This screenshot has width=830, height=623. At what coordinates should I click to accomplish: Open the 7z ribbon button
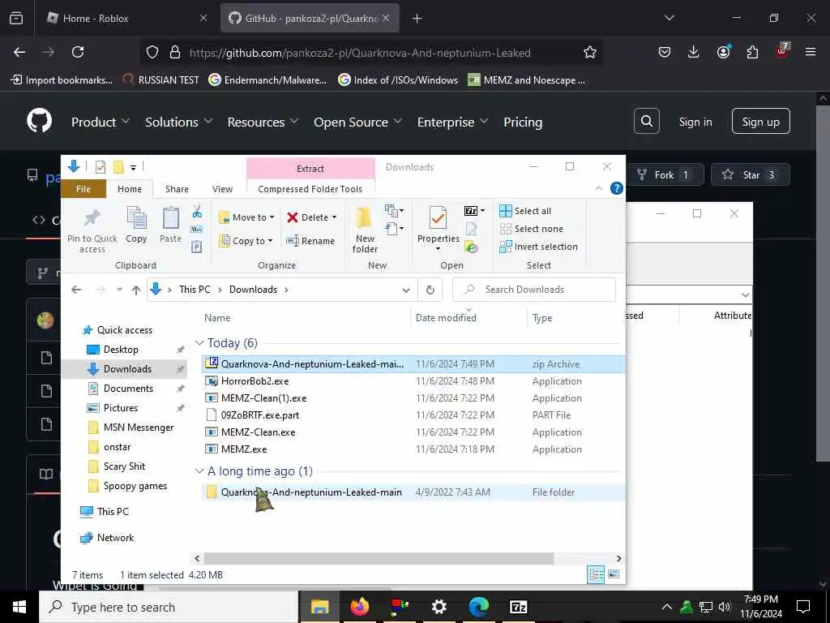473,211
